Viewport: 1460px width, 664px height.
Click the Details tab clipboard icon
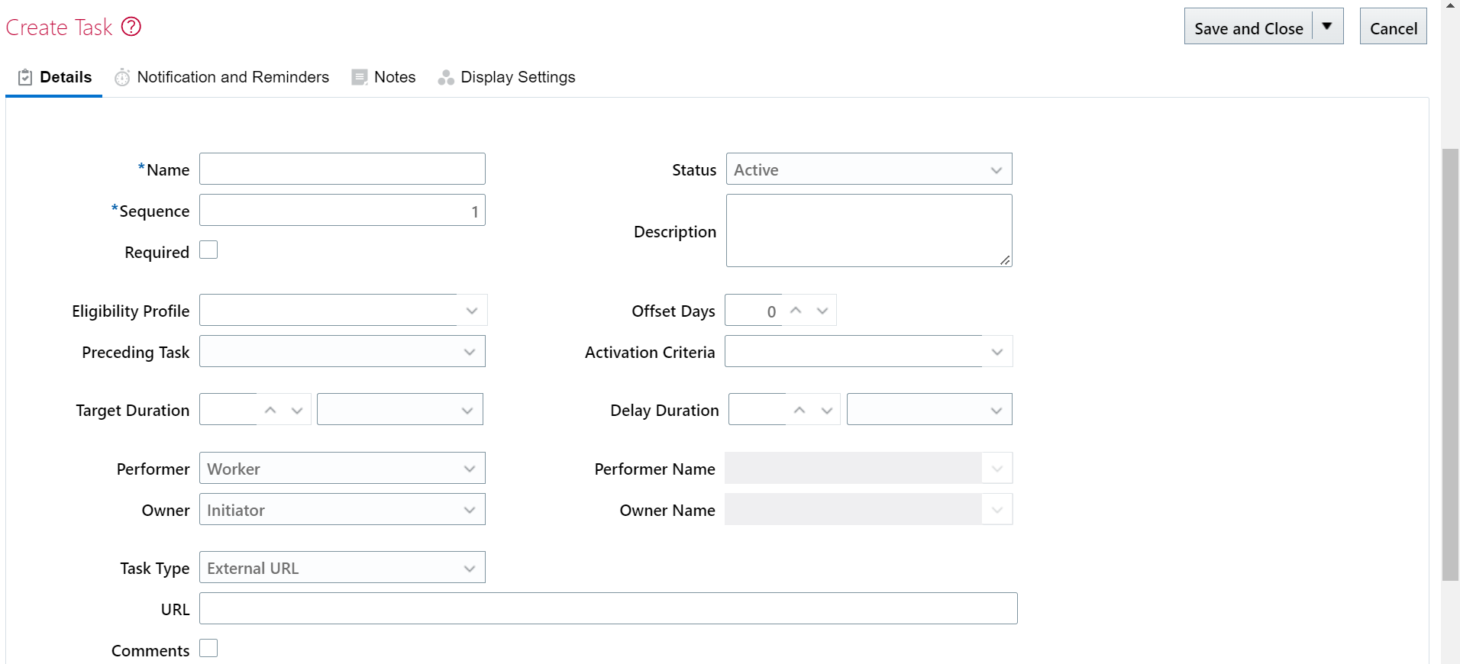tap(25, 77)
